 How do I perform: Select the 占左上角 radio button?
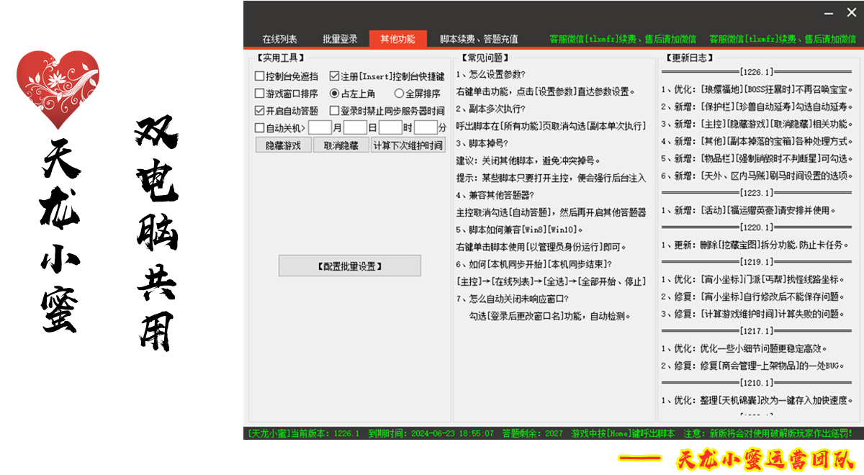(335, 94)
